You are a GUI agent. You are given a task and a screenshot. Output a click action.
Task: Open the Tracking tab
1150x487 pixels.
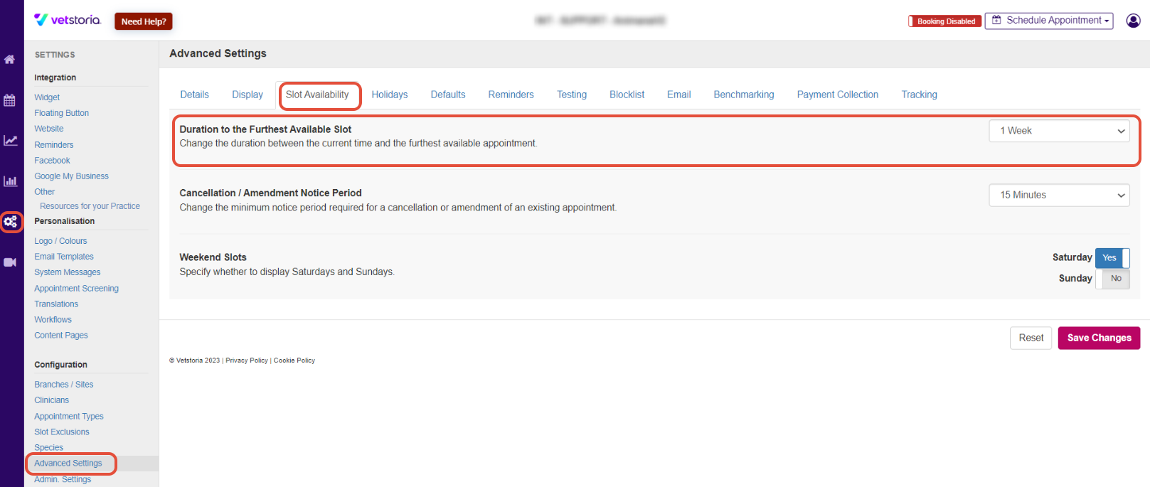click(x=919, y=95)
